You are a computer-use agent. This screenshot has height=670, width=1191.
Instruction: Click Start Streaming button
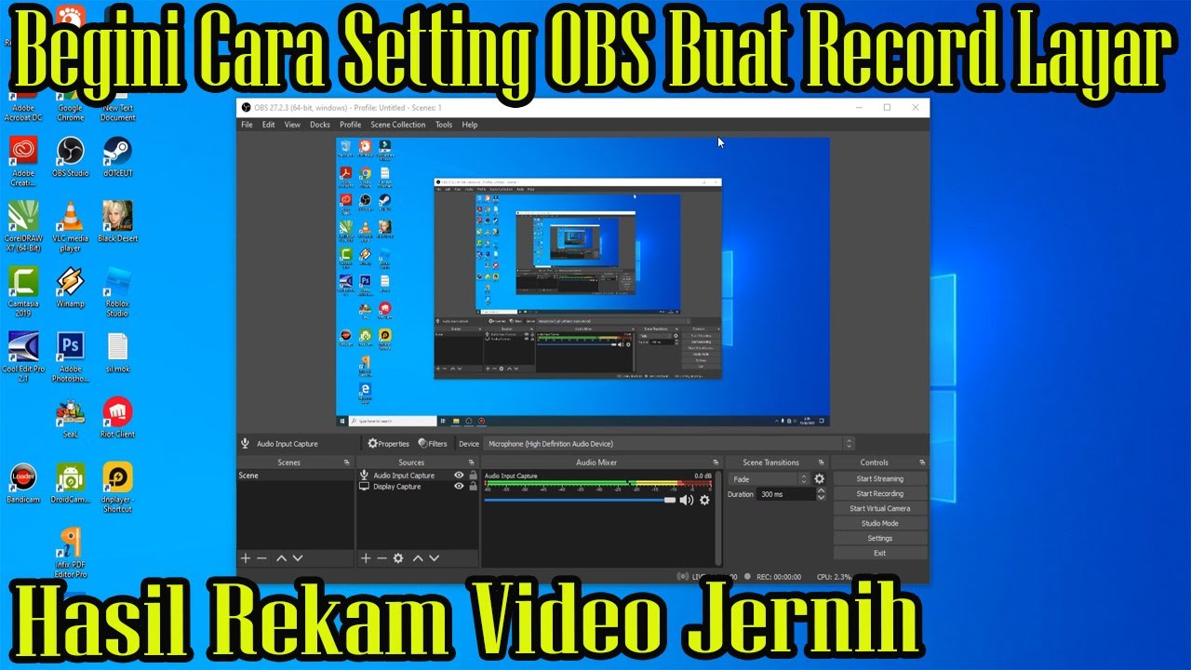pyautogui.click(x=879, y=479)
